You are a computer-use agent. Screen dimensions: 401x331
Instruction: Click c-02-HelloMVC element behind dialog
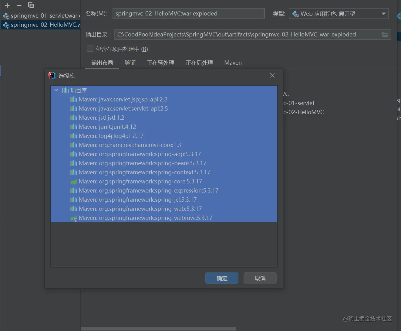[x=304, y=112]
